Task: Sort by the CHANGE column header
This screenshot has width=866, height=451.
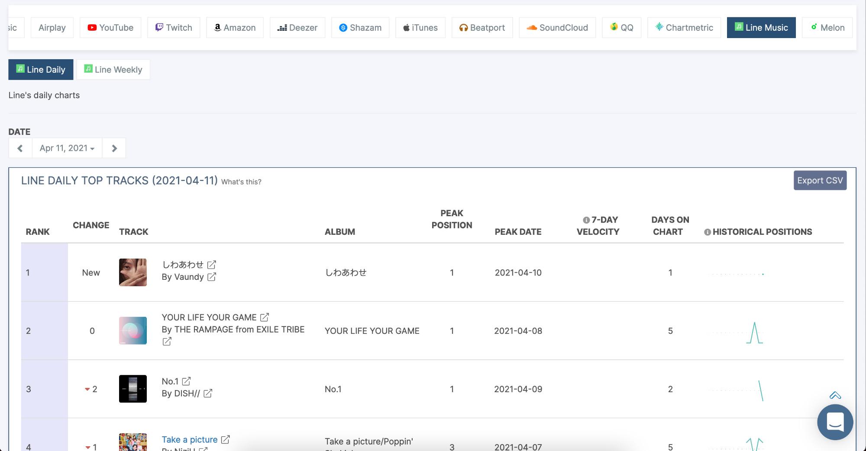Action: pyautogui.click(x=91, y=225)
